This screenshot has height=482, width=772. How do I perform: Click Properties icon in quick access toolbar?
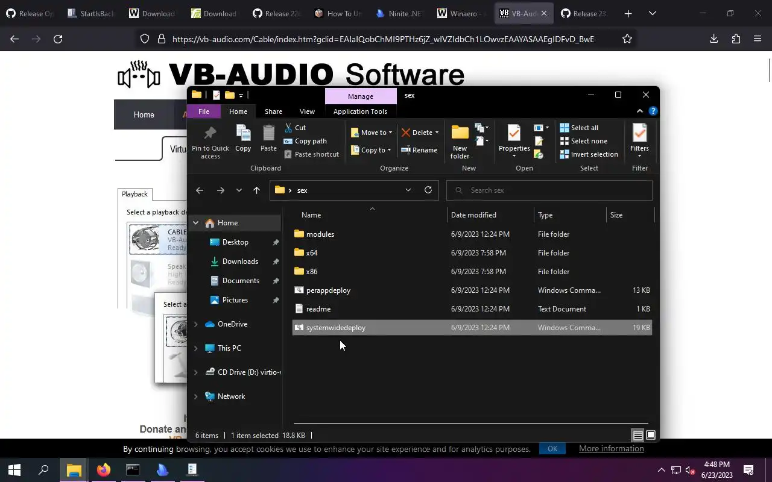point(217,95)
